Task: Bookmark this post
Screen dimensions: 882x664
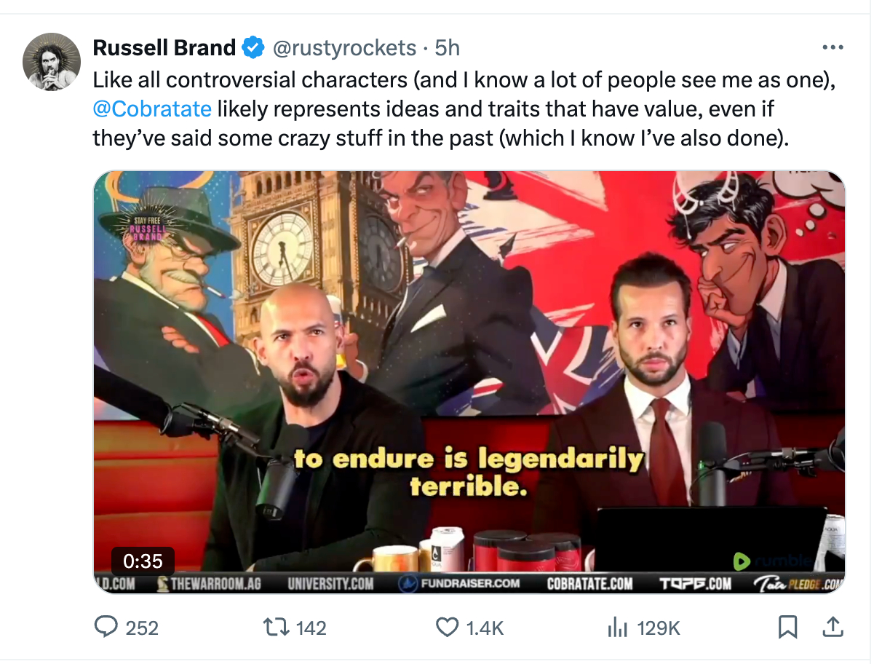Action: coord(788,627)
